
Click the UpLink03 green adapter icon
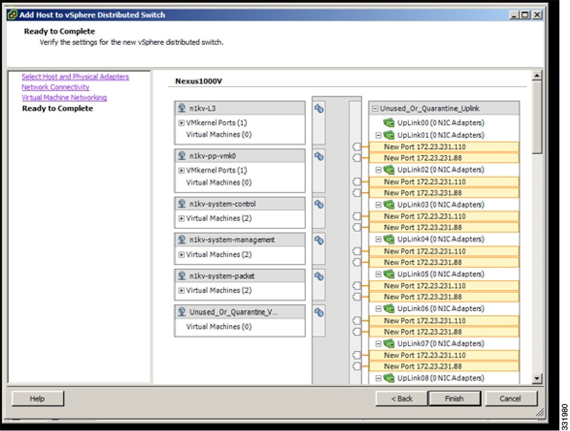[389, 205]
